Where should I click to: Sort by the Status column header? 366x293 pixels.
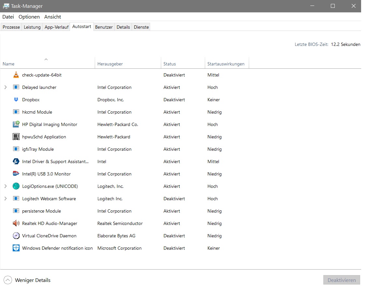click(183, 63)
